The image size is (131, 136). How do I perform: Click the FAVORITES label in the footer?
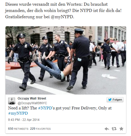pos(43,129)
